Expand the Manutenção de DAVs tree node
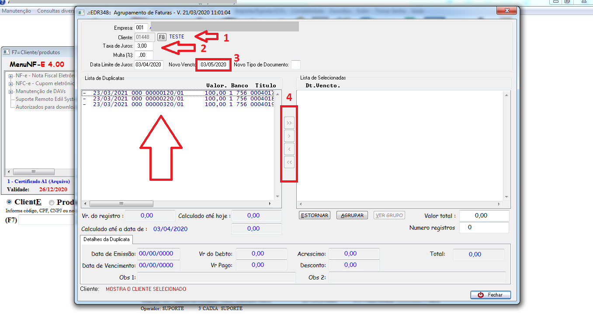This screenshot has width=593, height=314. 10,91
